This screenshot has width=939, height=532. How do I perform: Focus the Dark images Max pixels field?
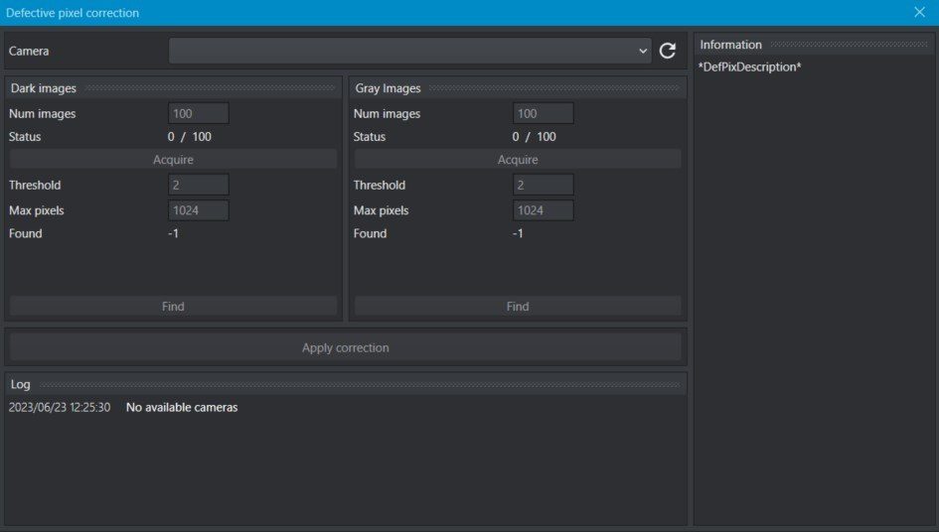[199, 210]
